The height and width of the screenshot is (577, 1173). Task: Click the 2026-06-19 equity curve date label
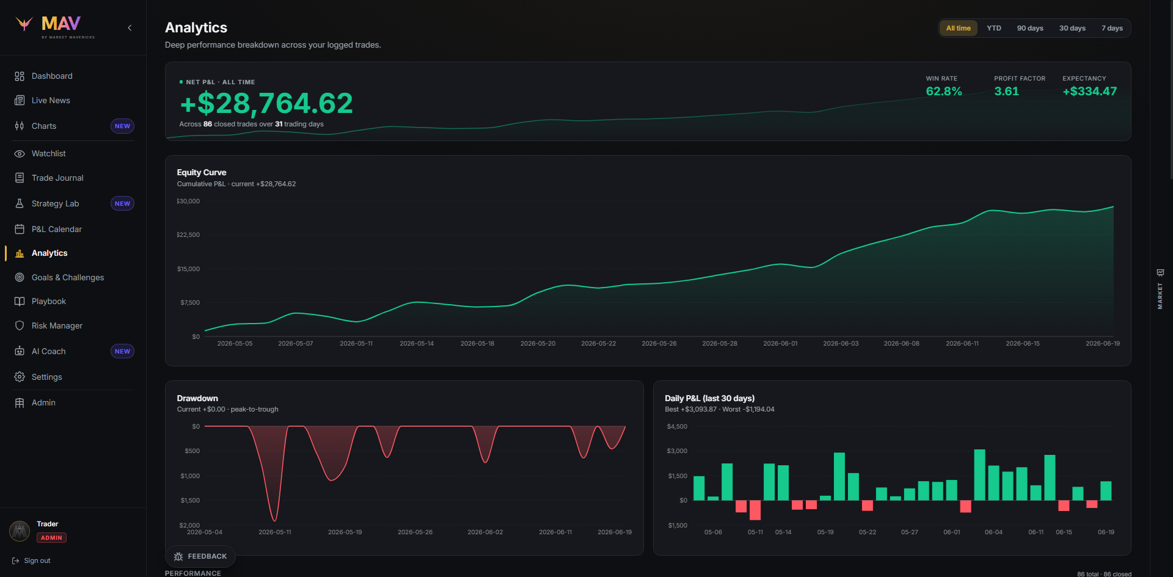pyautogui.click(x=1102, y=344)
